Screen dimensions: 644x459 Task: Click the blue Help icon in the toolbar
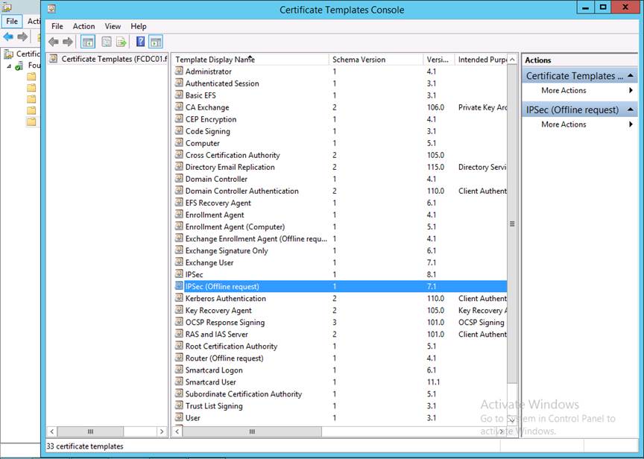140,42
